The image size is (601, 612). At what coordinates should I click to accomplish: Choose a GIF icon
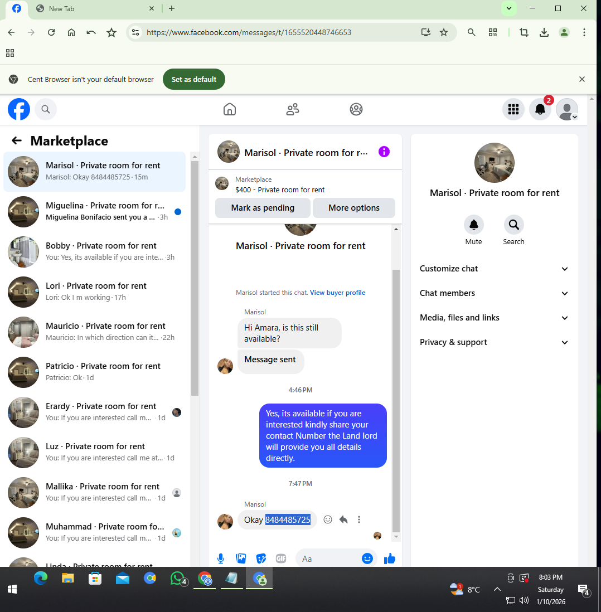(281, 558)
